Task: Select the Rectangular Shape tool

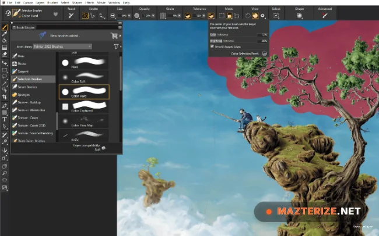Action: click(x=5, y=113)
